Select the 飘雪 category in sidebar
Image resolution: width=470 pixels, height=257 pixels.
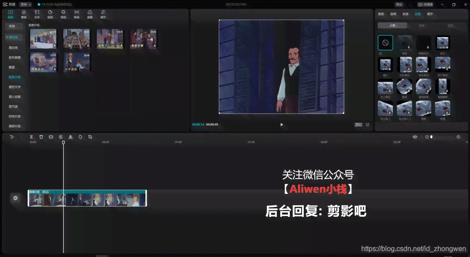click(x=12, y=68)
